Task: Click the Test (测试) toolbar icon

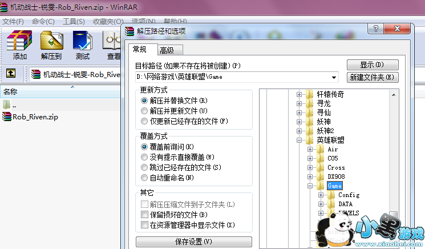Action: coord(82,45)
